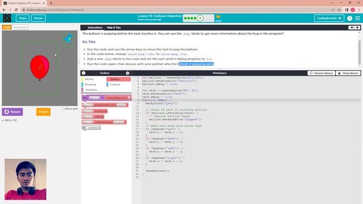The image size is (363, 204).
Task: Click the instructions panel scrollbar
Action: (359, 52)
